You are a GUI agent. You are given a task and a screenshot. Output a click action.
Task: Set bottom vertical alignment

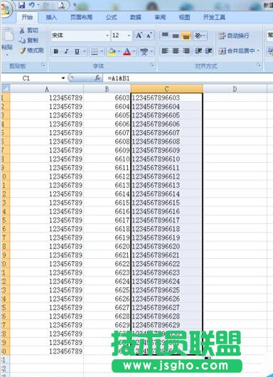tap(186, 36)
